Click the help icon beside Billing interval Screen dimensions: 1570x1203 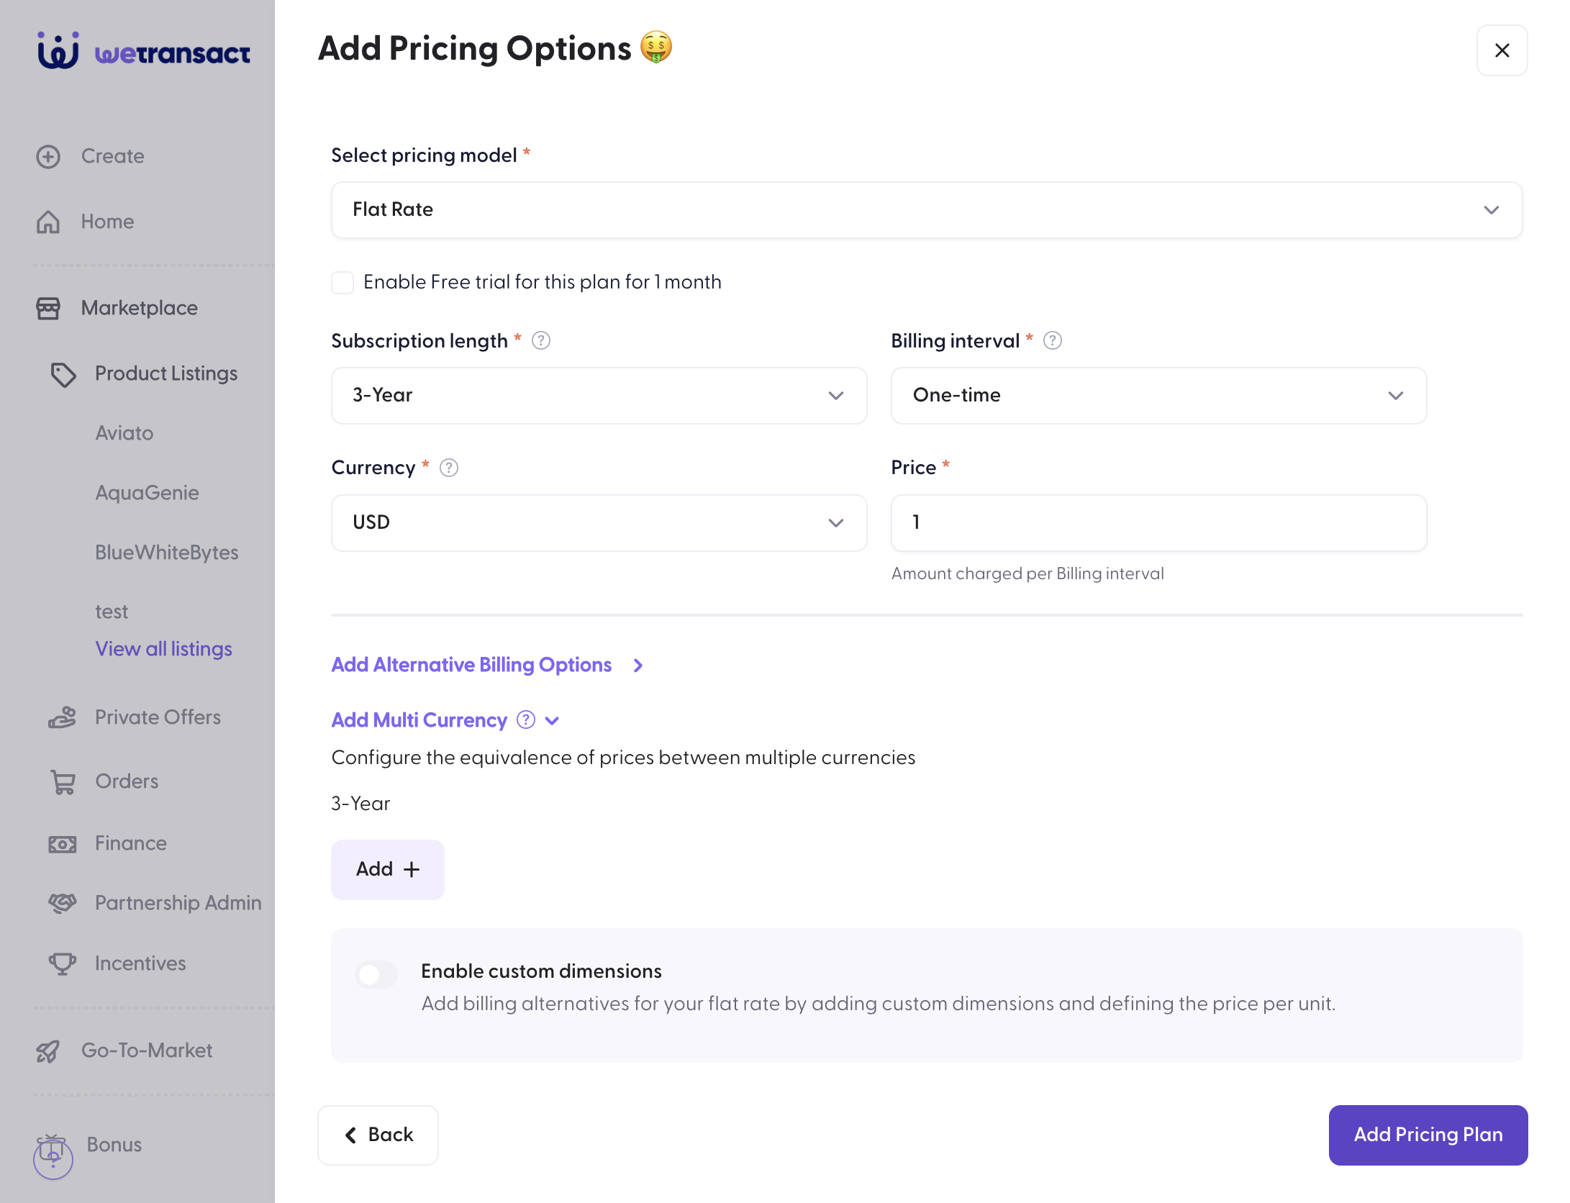click(1053, 340)
